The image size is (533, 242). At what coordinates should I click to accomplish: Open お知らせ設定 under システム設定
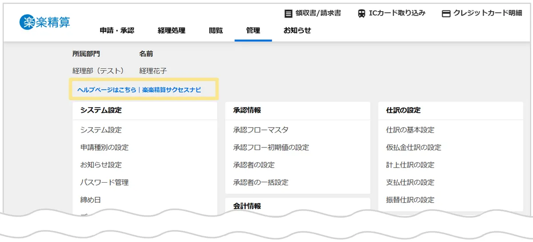101,165
